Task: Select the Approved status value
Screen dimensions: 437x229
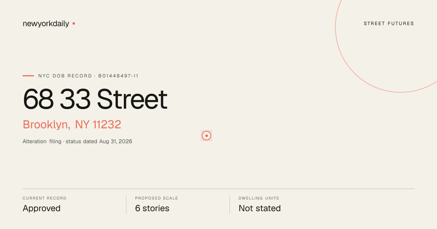Action: point(42,208)
